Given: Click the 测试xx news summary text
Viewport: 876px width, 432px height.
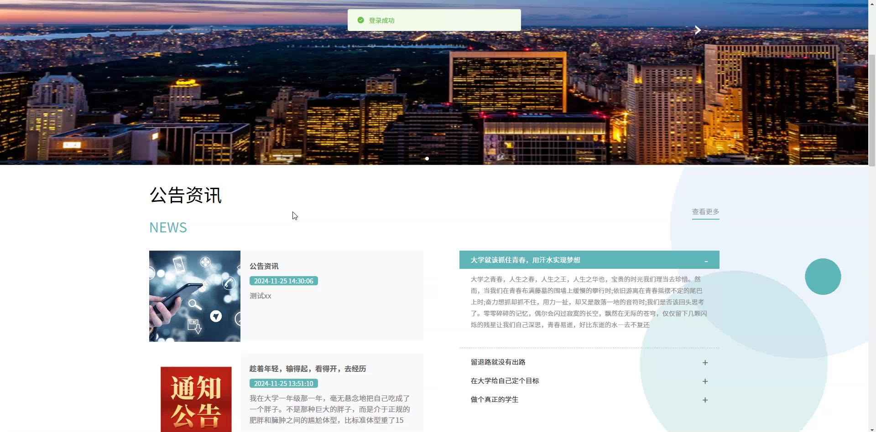Looking at the screenshot, I should coord(260,296).
